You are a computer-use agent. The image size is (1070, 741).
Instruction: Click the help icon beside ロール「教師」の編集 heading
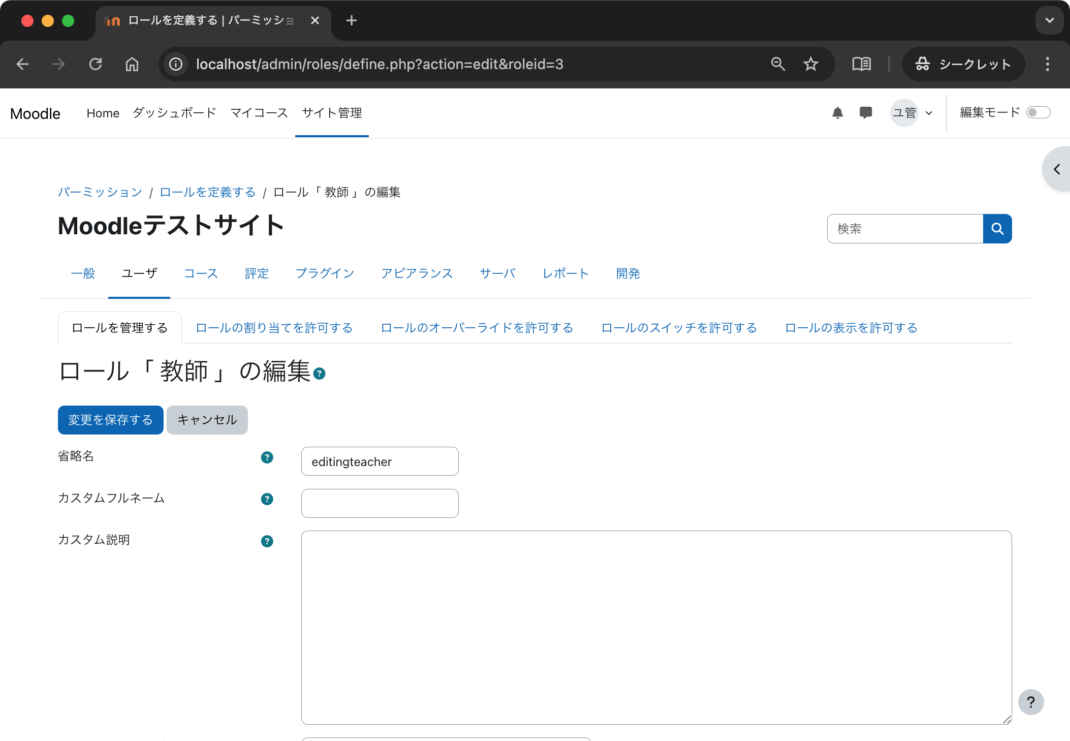320,374
